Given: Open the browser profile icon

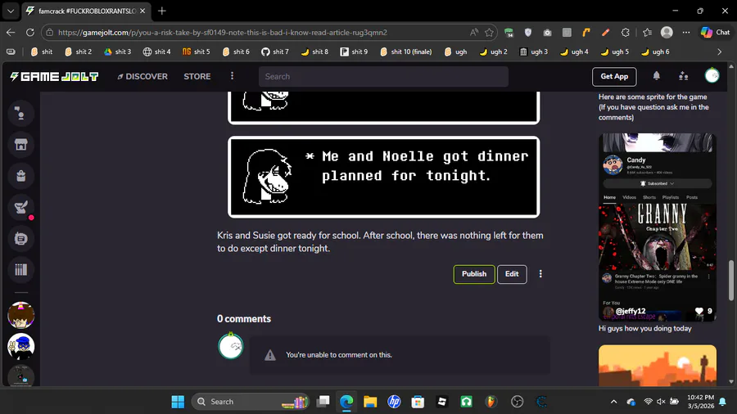Looking at the screenshot, I should pos(667,33).
